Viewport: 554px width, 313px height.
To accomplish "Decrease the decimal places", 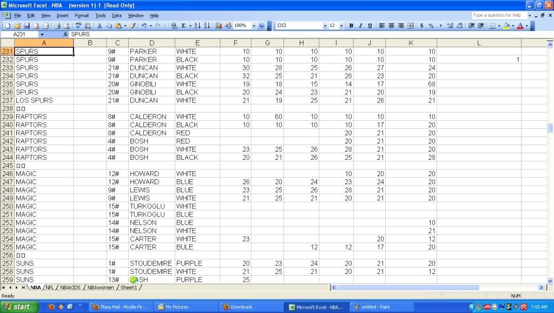I will point(460,25).
